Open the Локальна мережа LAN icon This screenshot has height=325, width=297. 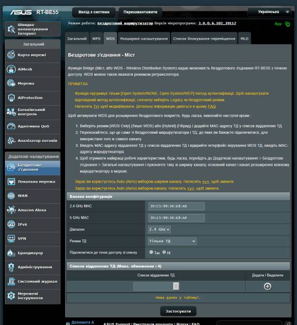[x=11, y=181]
